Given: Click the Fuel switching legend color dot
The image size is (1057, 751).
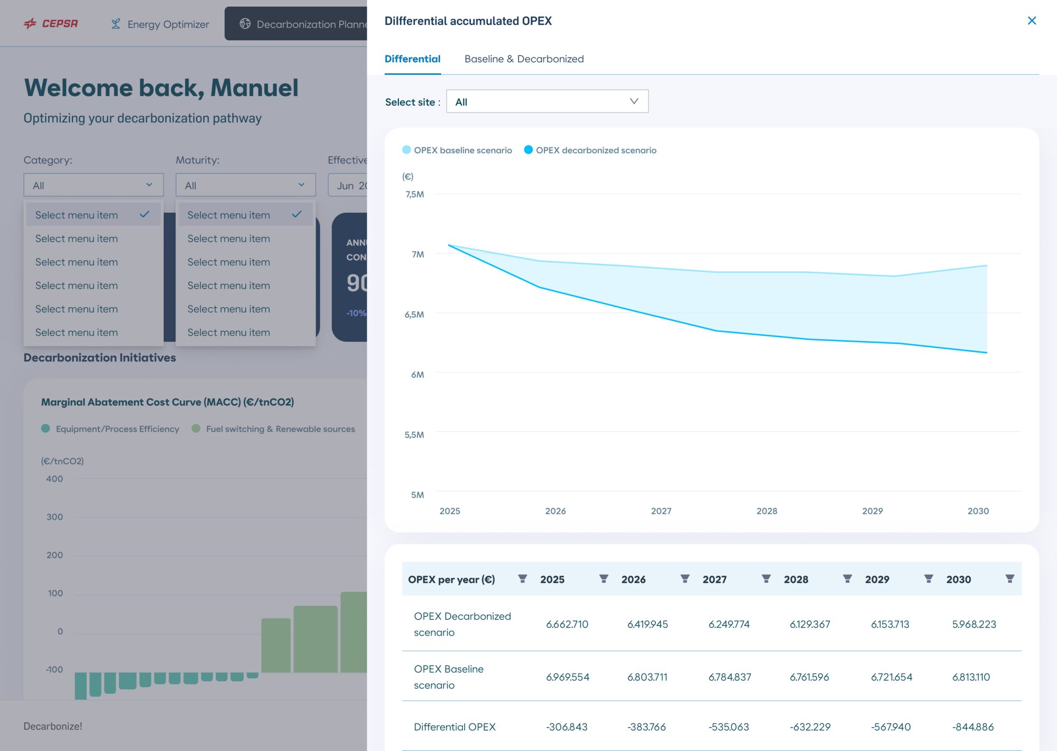Looking at the screenshot, I should (196, 428).
